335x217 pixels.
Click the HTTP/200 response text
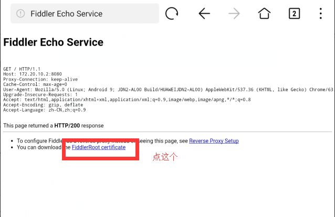pos(67,125)
